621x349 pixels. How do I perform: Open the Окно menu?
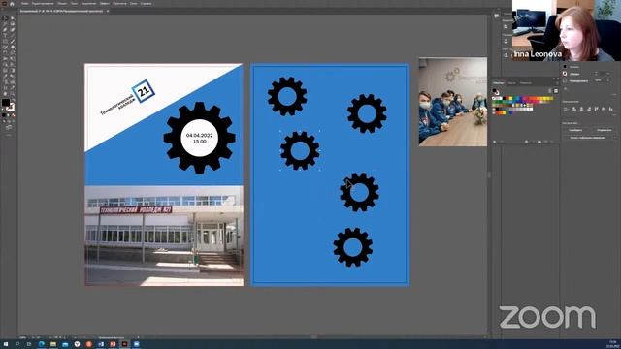coord(134,3)
